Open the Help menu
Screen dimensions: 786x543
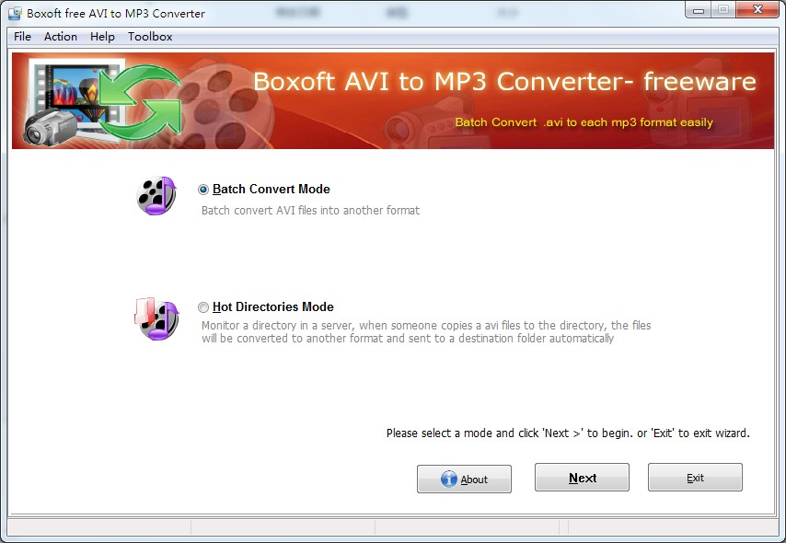(102, 37)
